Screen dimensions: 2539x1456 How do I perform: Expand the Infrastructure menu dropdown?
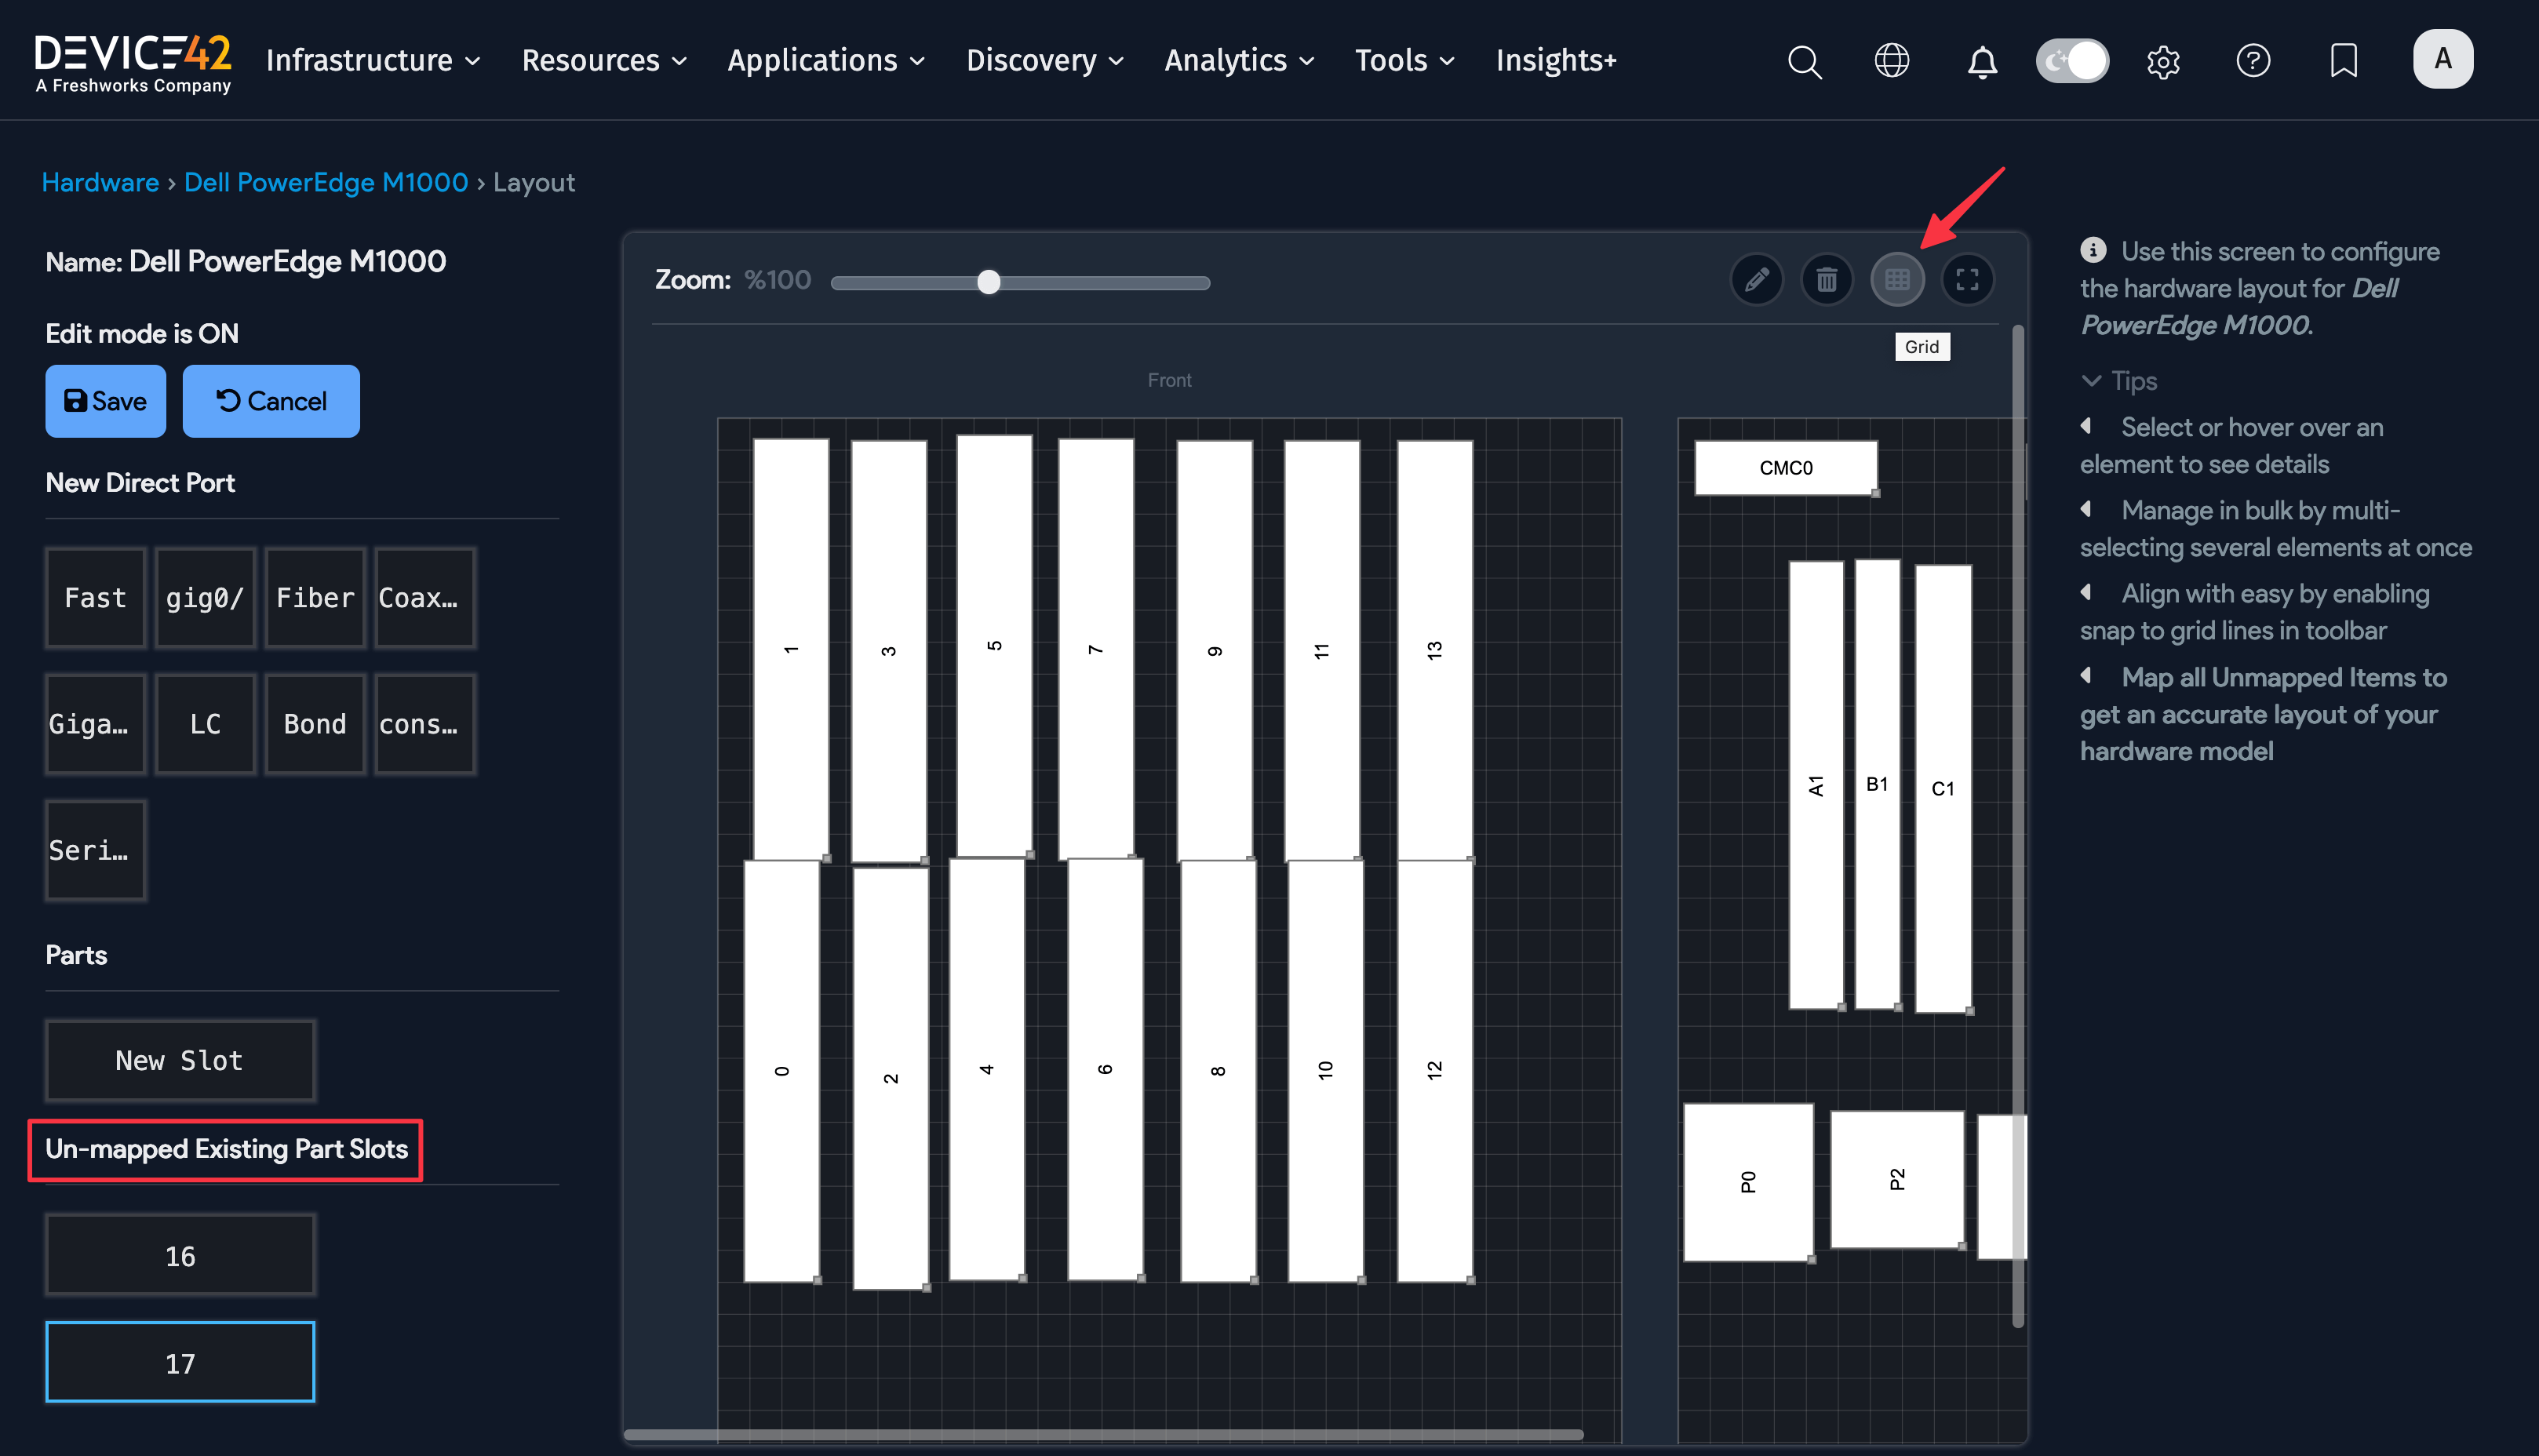click(x=373, y=61)
